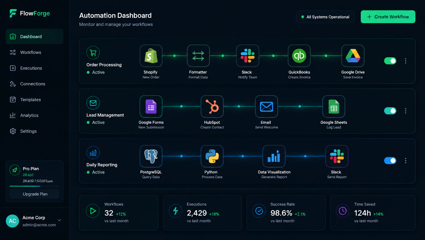Open Settings in the sidebar
The width and height of the screenshot is (425, 240).
(x=34, y=131)
